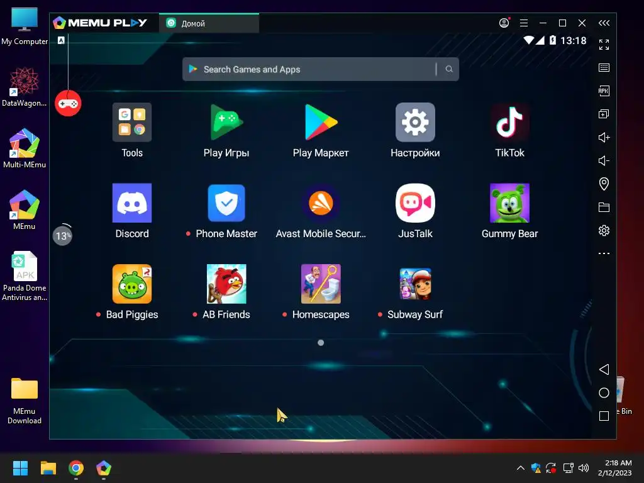Click the magnifier search button
This screenshot has width=644, height=483.
click(449, 69)
